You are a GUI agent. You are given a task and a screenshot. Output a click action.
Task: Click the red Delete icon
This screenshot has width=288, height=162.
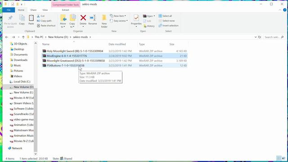(x=83, y=18)
